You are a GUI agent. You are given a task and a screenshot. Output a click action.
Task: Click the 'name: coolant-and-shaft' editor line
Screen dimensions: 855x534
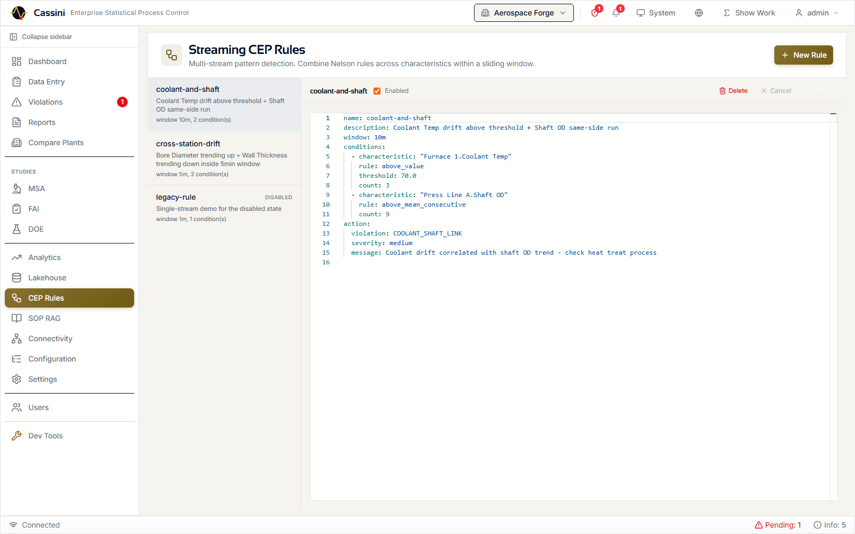point(387,118)
